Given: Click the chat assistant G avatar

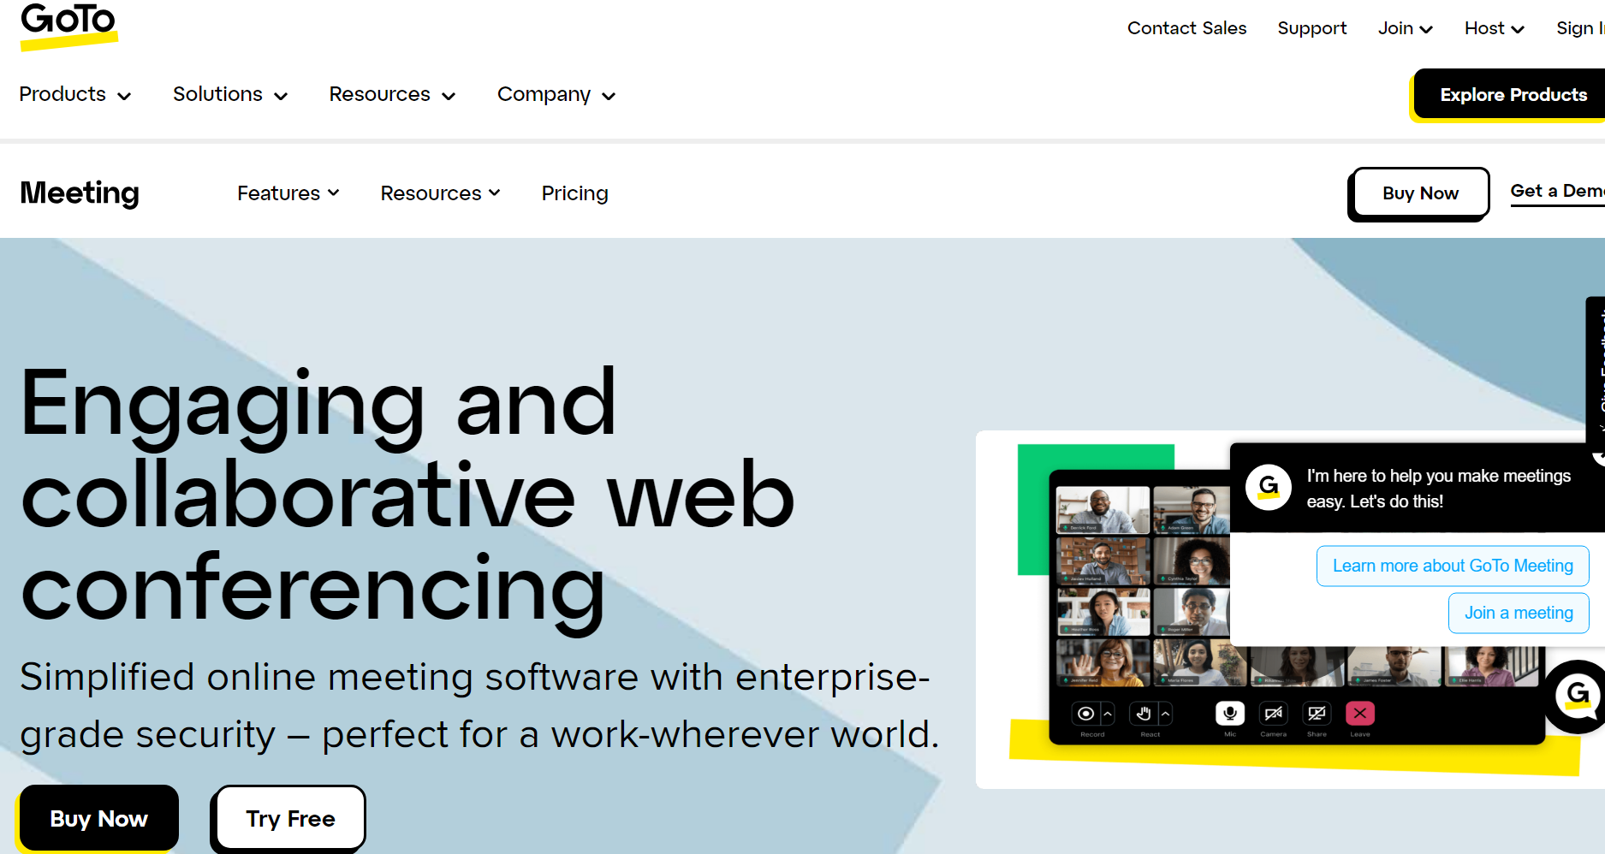Looking at the screenshot, I should click(1268, 488).
